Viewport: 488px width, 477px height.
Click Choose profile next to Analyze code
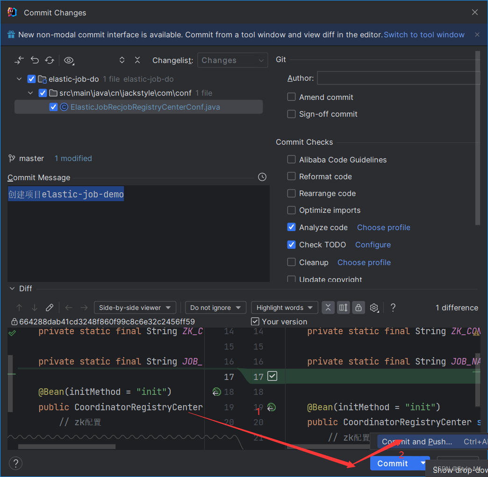coord(383,227)
